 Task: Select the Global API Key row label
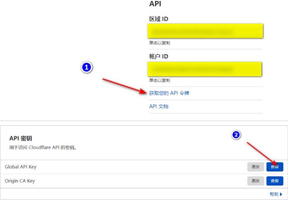click(21, 167)
